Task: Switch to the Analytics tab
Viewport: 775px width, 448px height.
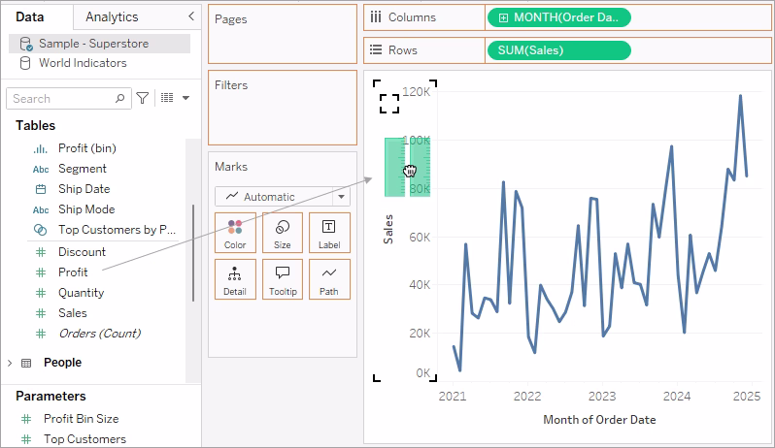Action: pos(112,16)
